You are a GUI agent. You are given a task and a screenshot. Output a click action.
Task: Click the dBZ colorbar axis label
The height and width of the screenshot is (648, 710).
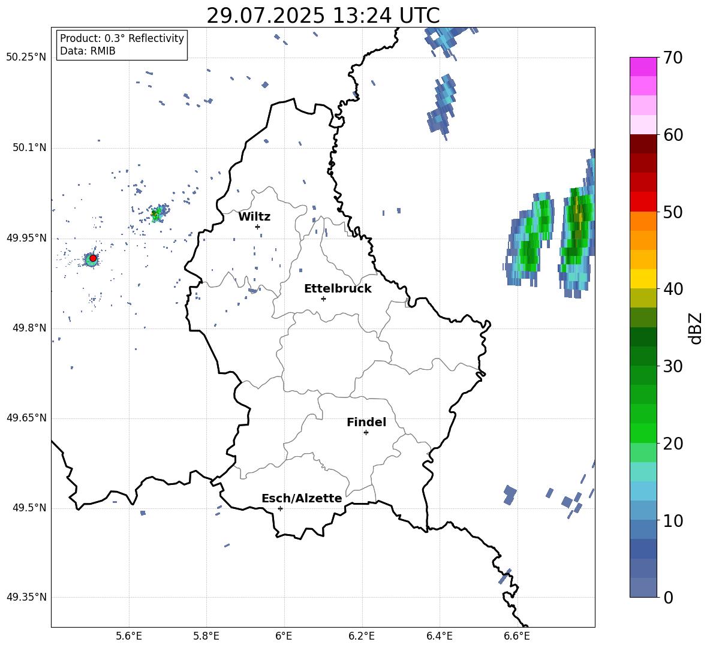click(x=696, y=328)
